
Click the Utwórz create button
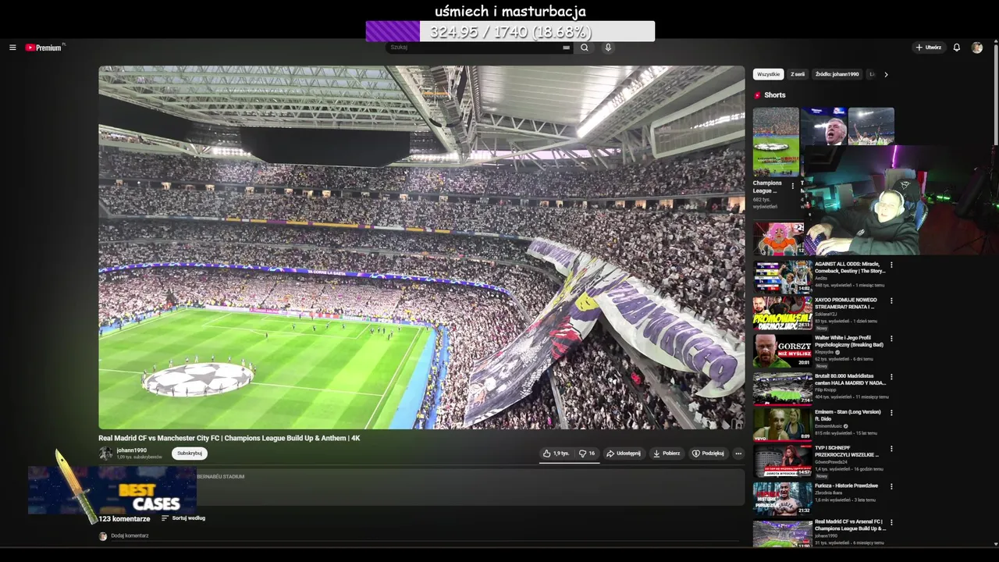tap(929, 48)
